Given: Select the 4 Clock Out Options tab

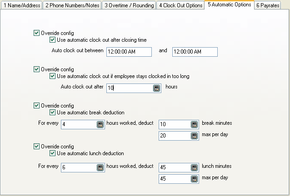Looking at the screenshot, I should (x=180, y=5).
